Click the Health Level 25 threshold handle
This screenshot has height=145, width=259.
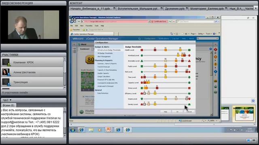tap(155, 50)
